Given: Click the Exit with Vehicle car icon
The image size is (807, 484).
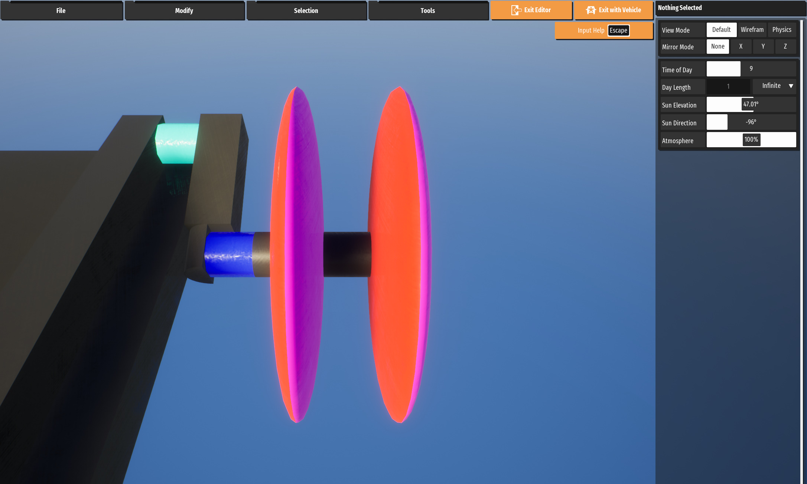Looking at the screenshot, I should point(590,10).
